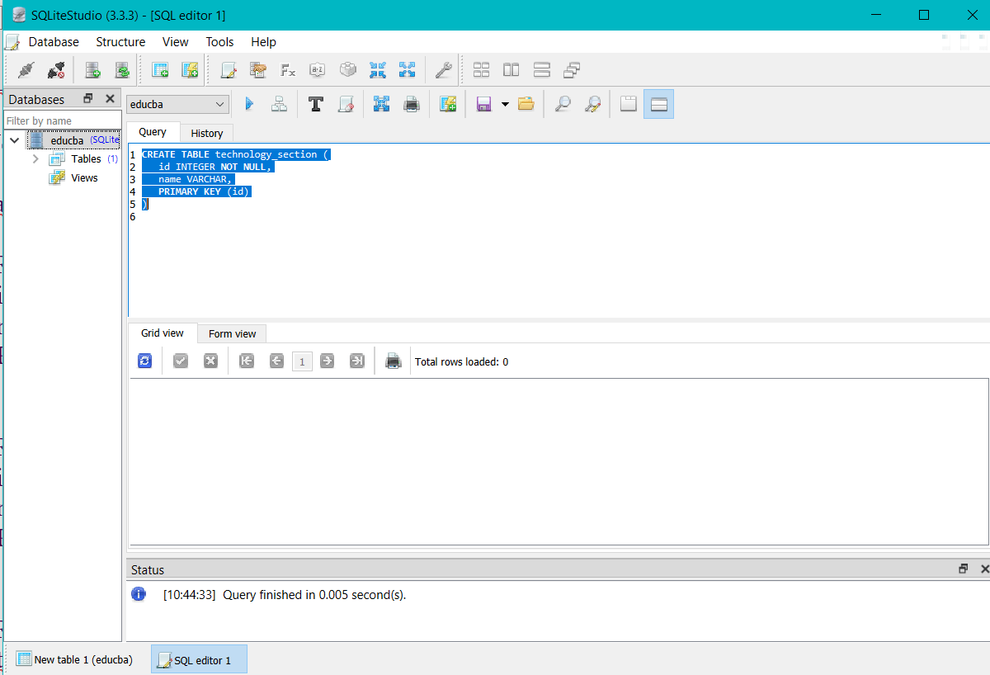Create a new table using the toolbar icon

tap(159, 69)
